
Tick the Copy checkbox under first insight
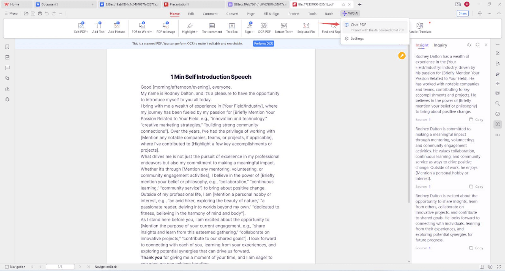click(x=471, y=120)
